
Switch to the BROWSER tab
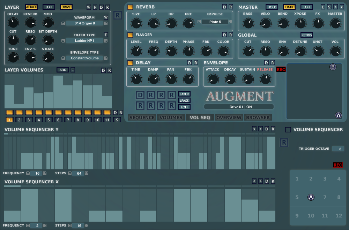pyautogui.click(x=258, y=117)
